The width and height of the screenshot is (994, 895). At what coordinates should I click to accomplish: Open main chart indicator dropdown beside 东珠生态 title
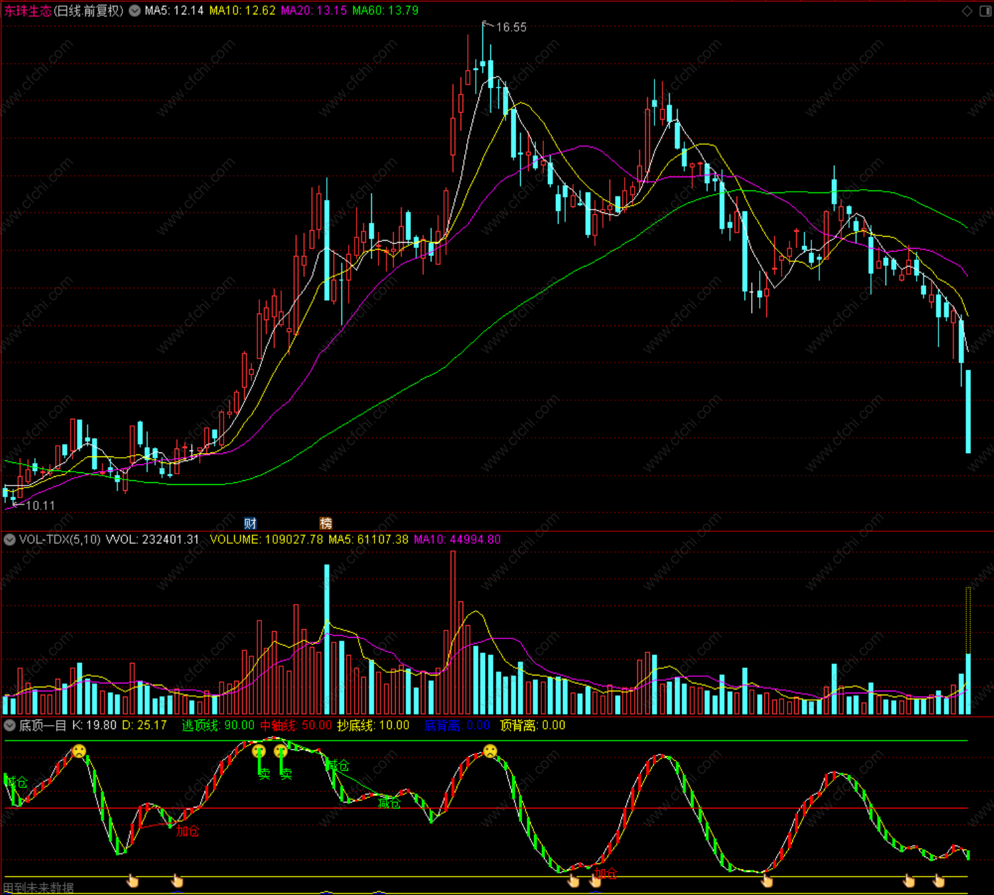click(x=134, y=11)
